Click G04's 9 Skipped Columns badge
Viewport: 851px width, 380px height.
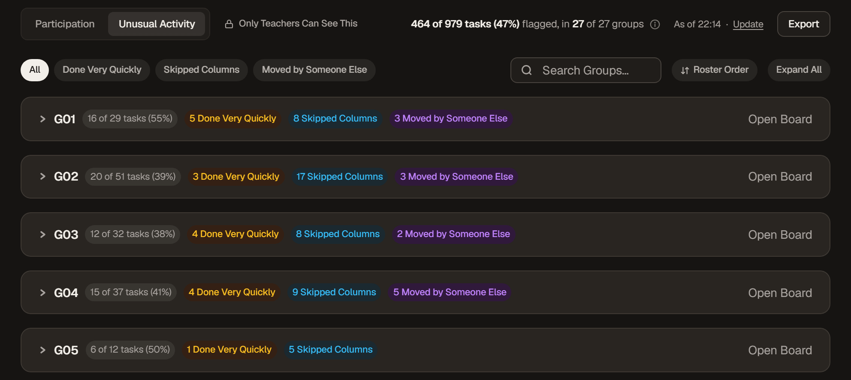coord(334,292)
